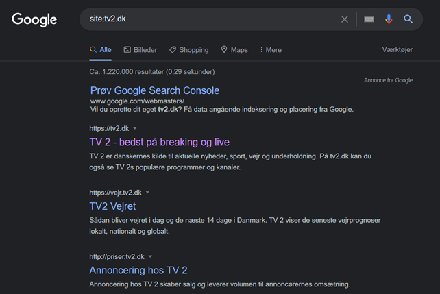Click the Maps pin icon
The width and height of the screenshot is (440, 294).
point(224,49)
